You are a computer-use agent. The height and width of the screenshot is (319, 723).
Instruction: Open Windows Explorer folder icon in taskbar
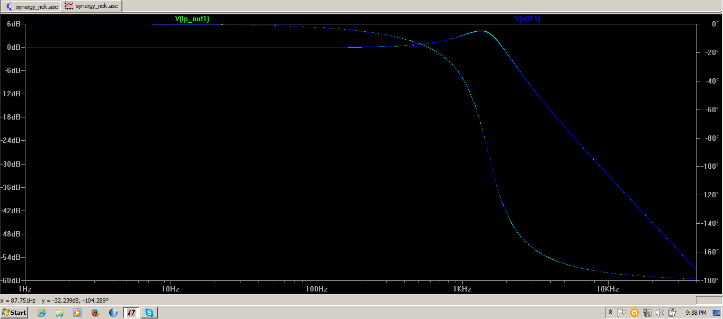click(x=59, y=313)
